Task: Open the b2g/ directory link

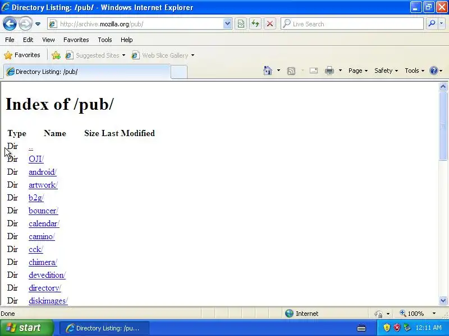Action: click(x=36, y=198)
